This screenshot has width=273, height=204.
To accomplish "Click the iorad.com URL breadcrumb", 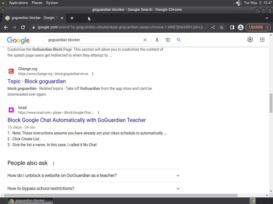I will coord(56,113).
